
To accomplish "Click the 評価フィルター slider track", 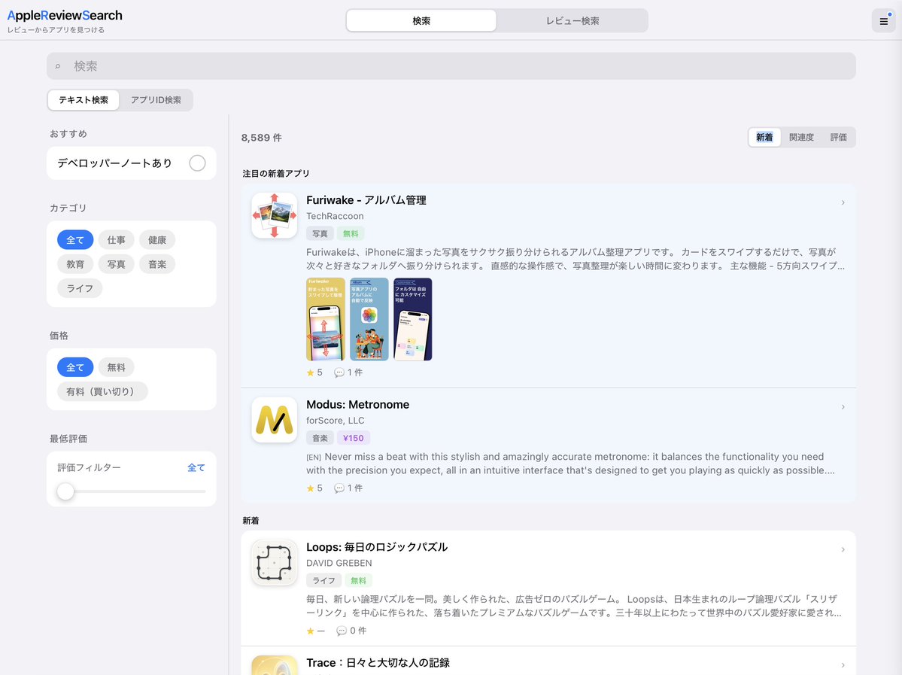I will point(132,491).
